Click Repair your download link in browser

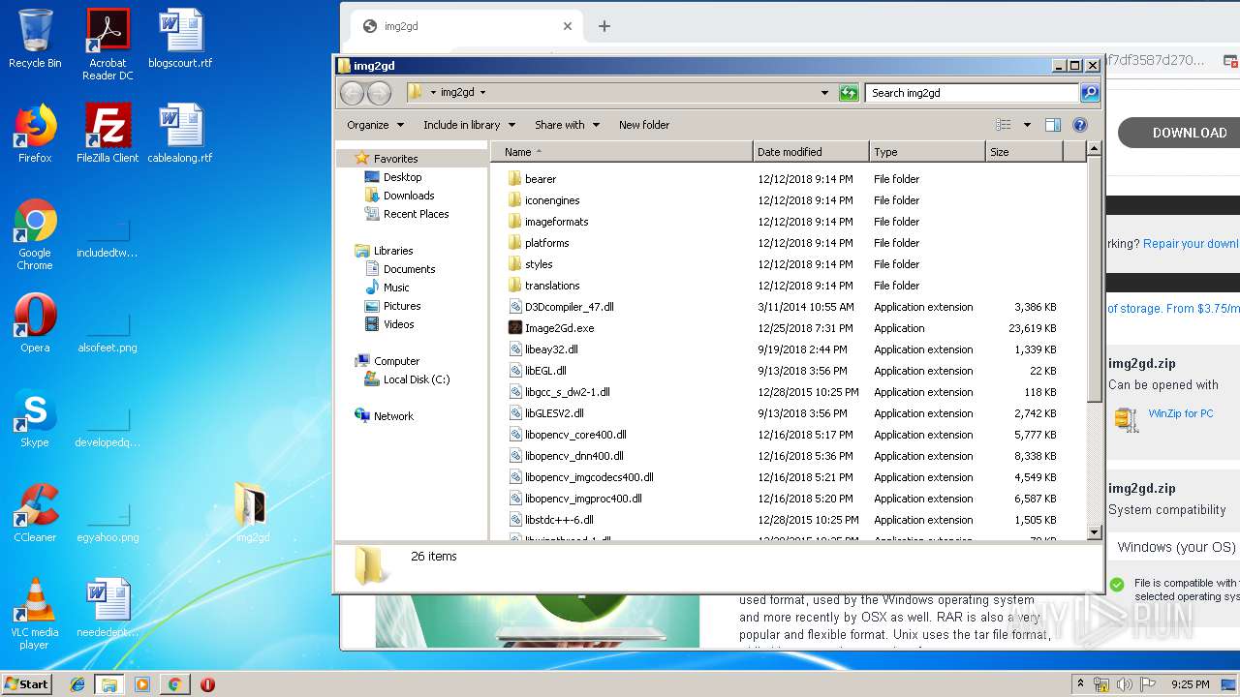tap(1191, 244)
